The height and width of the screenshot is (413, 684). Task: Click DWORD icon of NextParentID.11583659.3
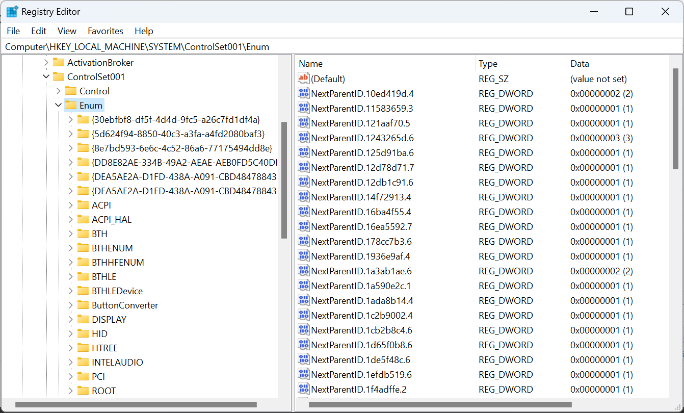pos(304,108)
